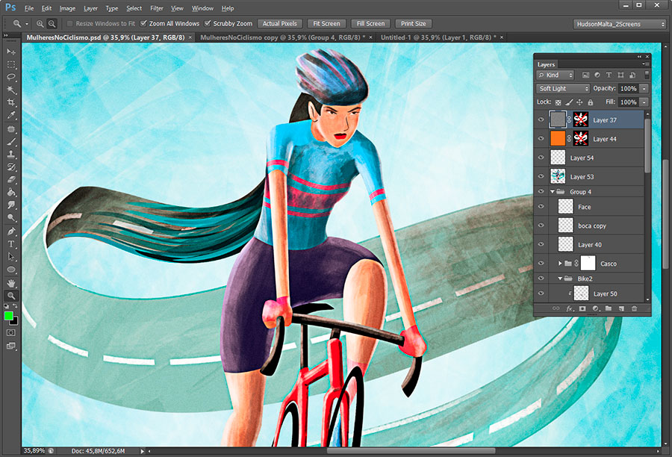Click Create new layer icon

[621, 308]
